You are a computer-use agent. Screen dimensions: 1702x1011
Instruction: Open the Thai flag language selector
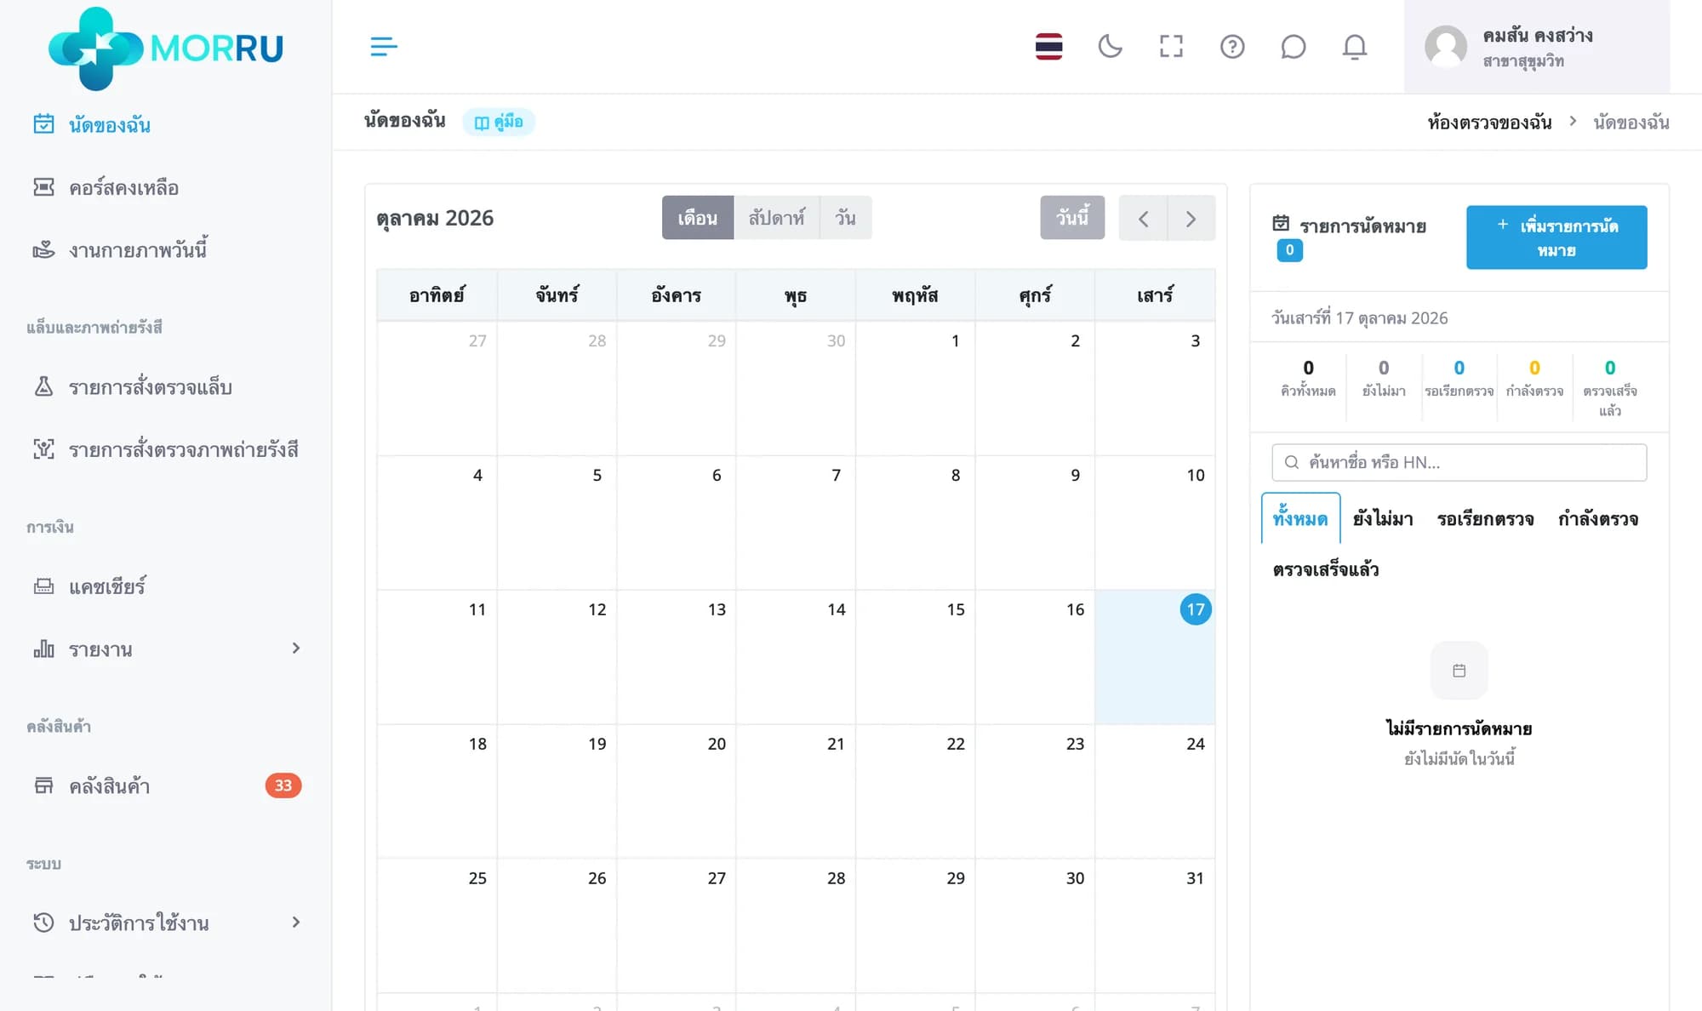1048,46
